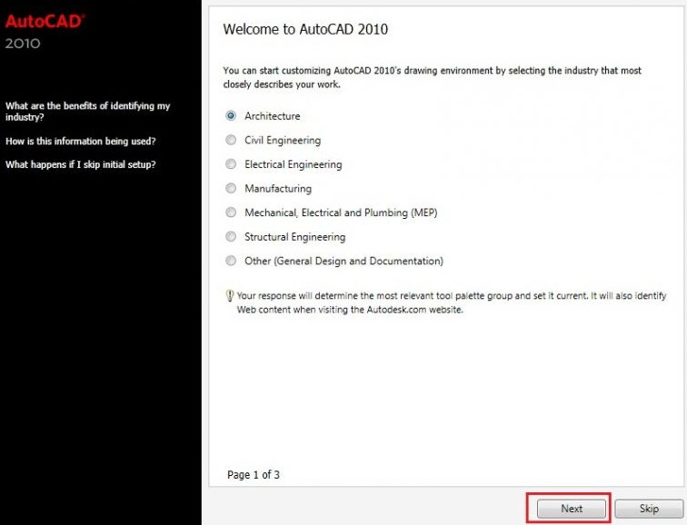Click the lightbulb tip icon
The image size is (687, 525).
coord(230,296)
